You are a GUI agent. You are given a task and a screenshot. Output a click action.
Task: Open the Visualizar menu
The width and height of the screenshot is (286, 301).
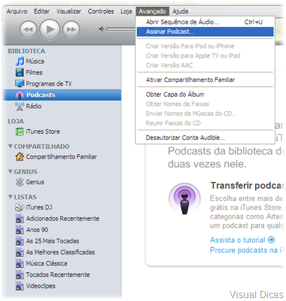coord(69,11)
